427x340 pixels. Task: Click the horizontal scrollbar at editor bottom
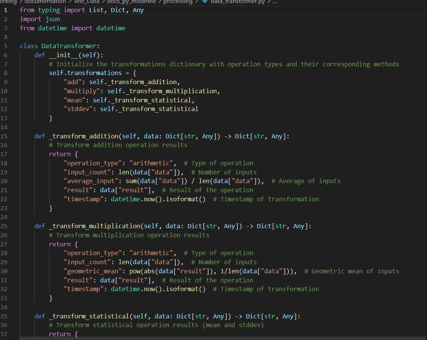pos(223,338)
